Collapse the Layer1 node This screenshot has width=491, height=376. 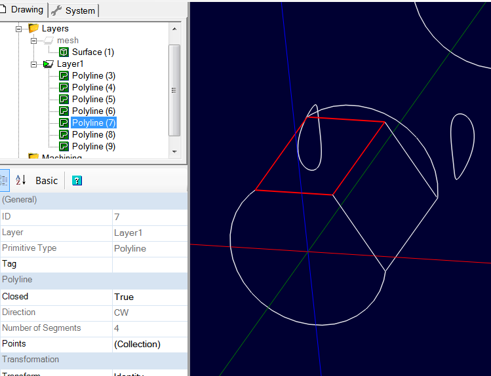[34, 65]
